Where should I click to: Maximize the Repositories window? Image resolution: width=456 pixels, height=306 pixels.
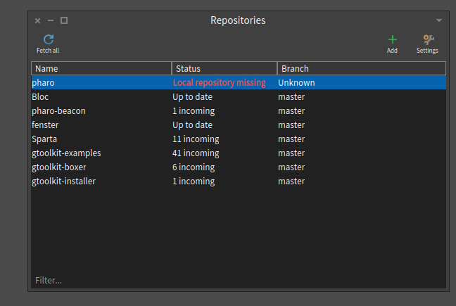pyautogui.click(x=64, y=20)
